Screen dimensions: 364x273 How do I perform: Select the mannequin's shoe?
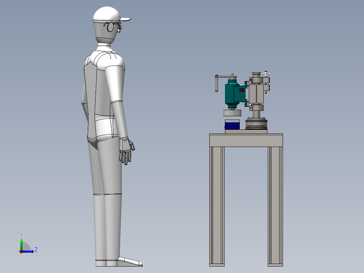click(130, 262)
